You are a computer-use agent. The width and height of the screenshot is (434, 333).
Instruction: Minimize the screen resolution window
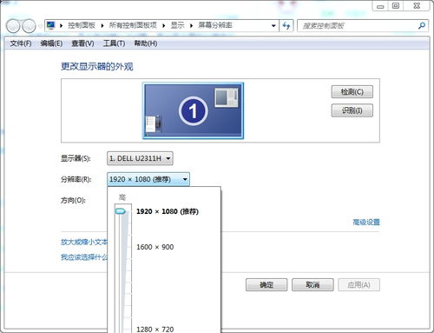[380, 6]
